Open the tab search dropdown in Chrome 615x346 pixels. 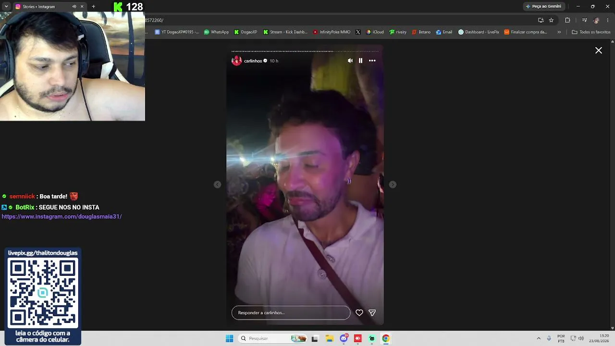[6, 7]
